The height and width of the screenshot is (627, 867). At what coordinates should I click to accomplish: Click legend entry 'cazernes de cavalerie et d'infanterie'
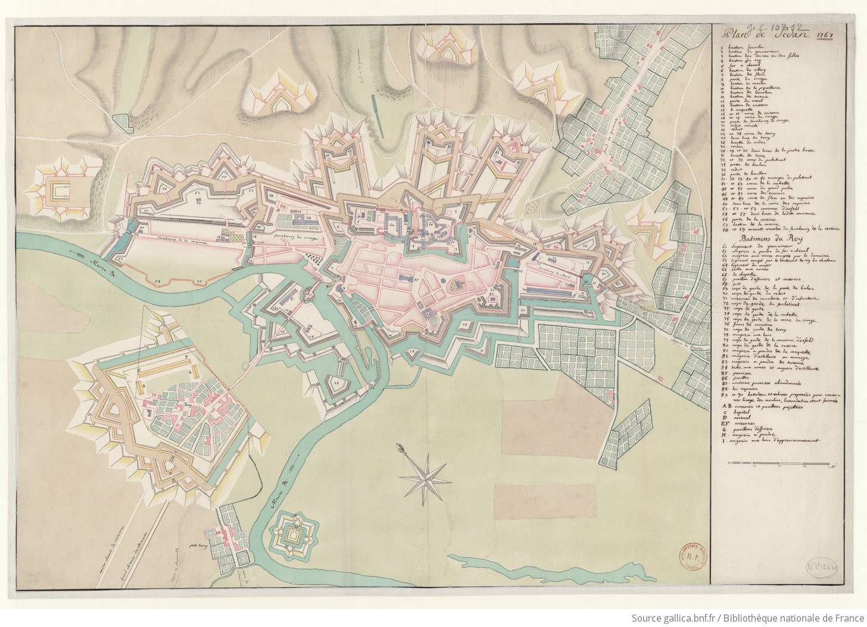click(775, 298)
